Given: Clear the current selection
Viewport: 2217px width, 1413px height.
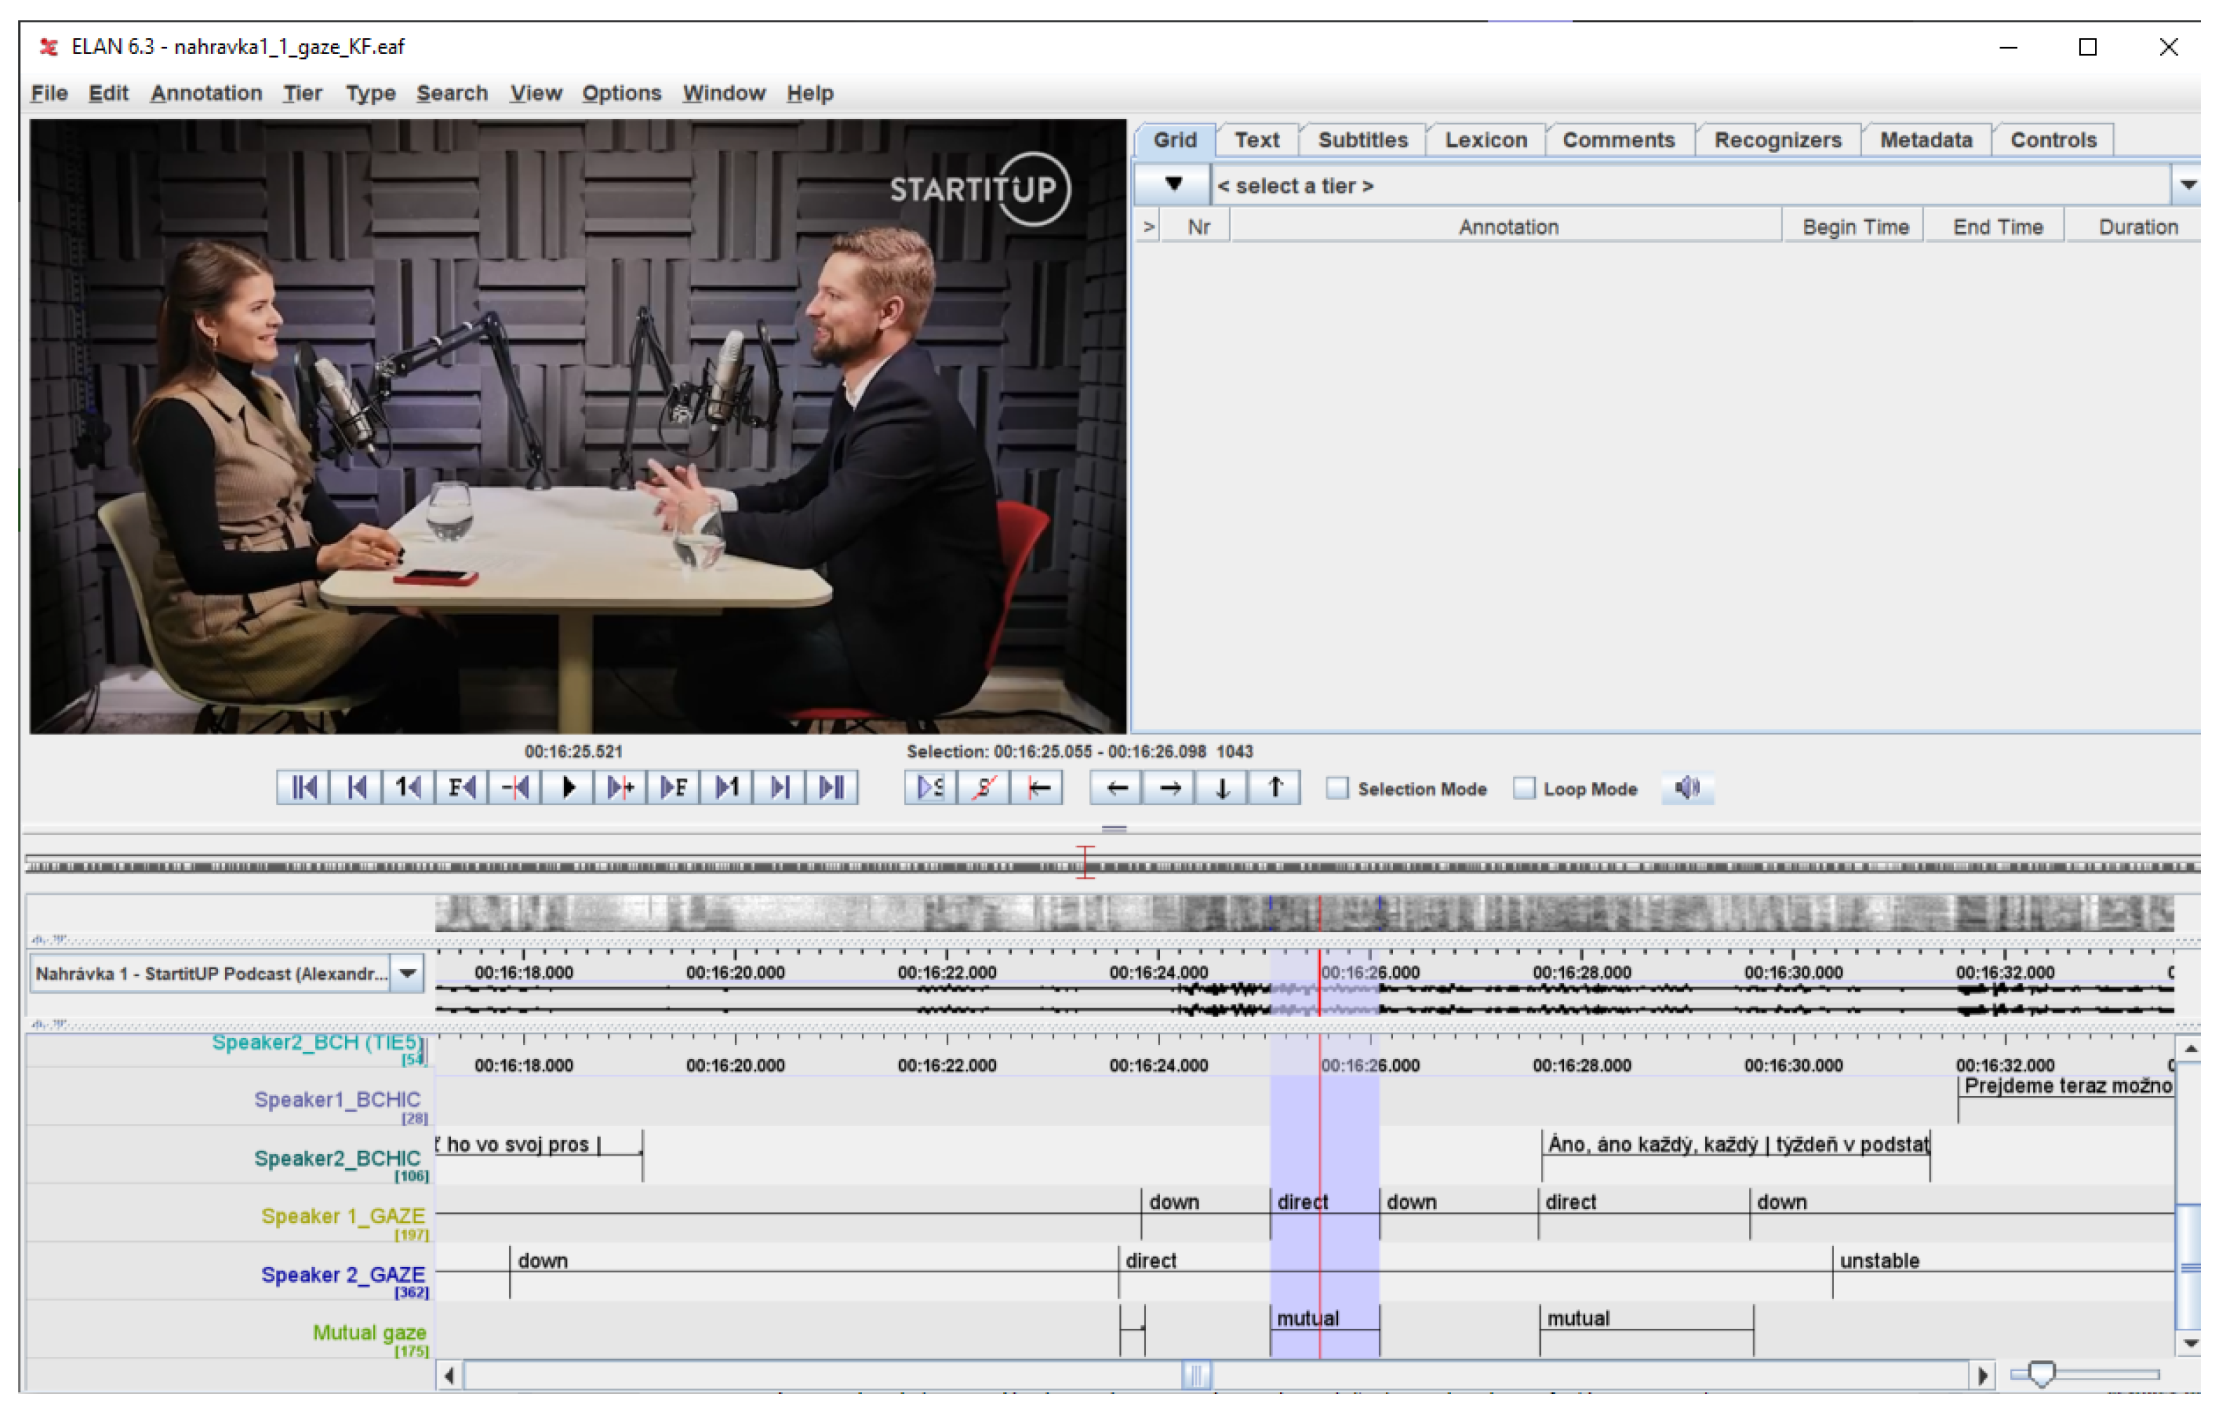Looking at the screenshot, I should point(983,788).
